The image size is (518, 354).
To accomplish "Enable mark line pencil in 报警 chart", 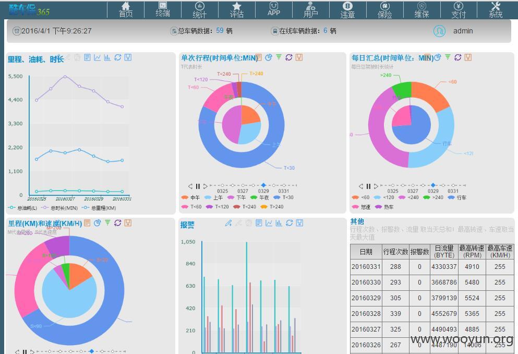I will coord(228,223).
